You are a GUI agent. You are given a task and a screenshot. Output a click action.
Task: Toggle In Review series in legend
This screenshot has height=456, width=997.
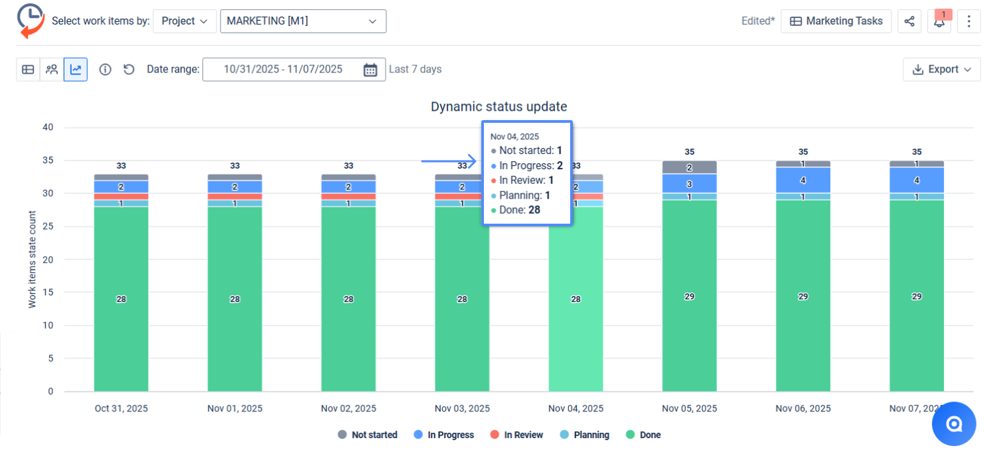tap(516, 435)
